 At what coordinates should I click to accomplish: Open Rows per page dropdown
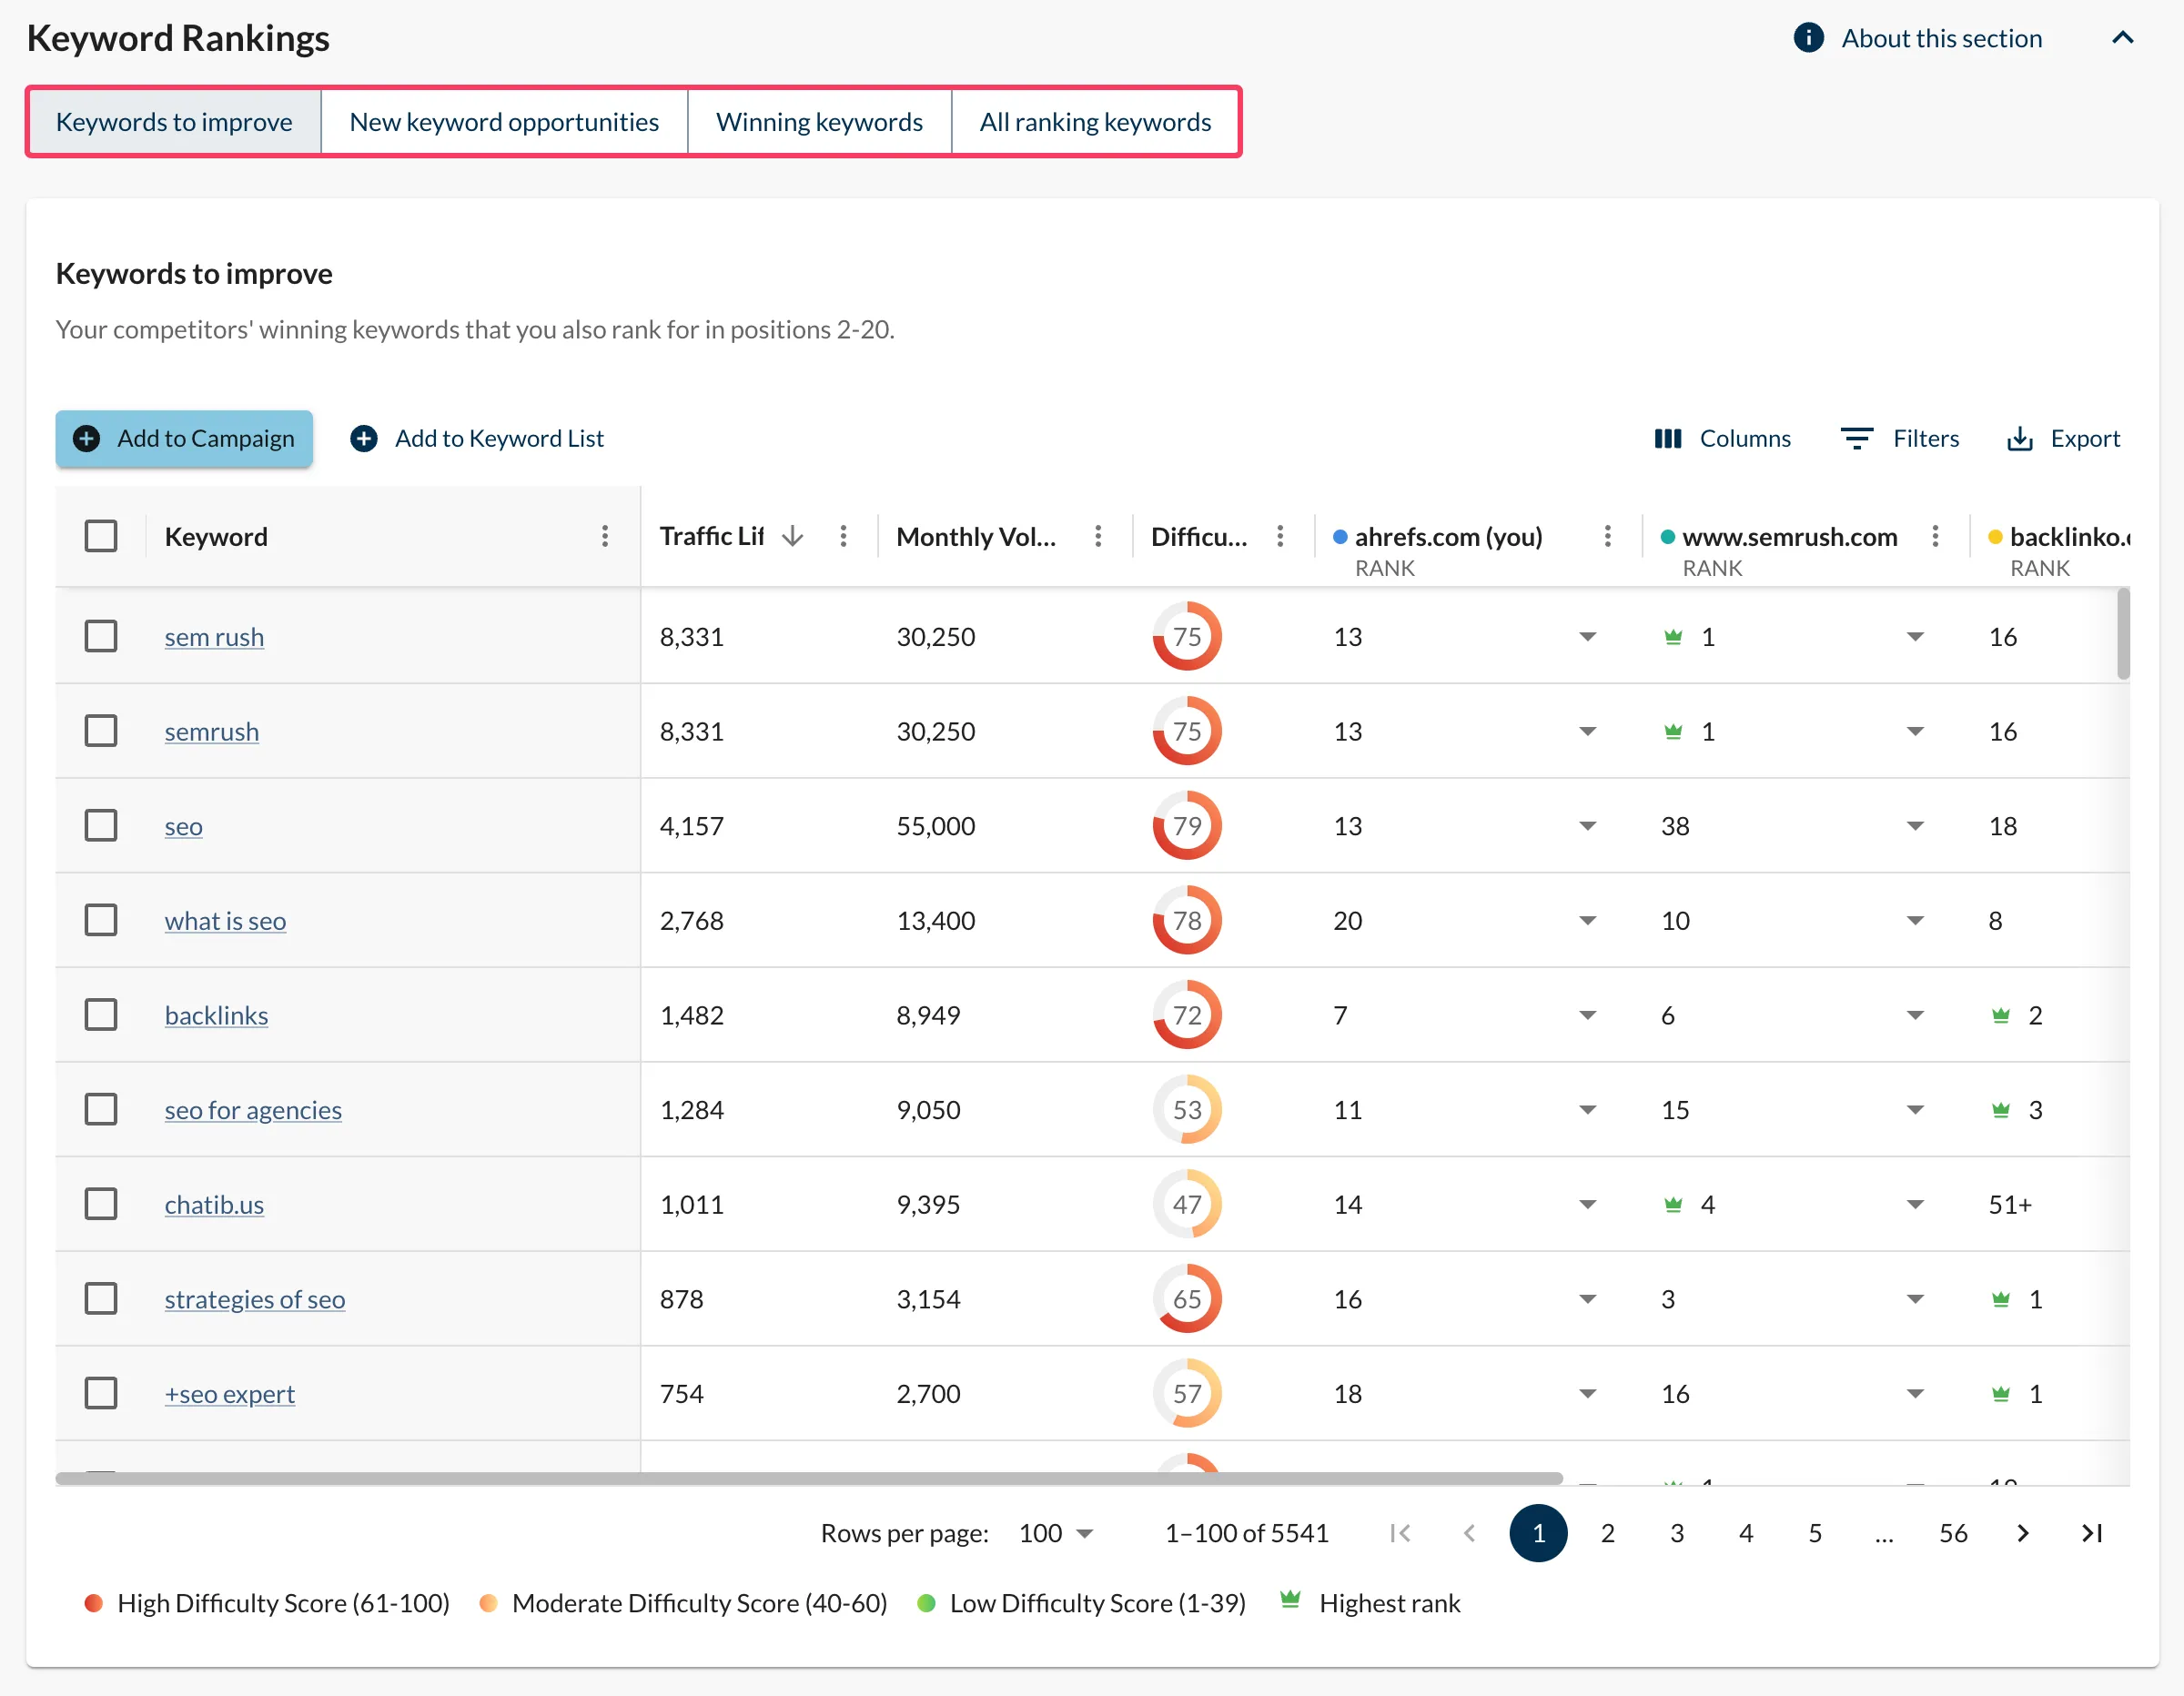[x=1056, y=1533]
